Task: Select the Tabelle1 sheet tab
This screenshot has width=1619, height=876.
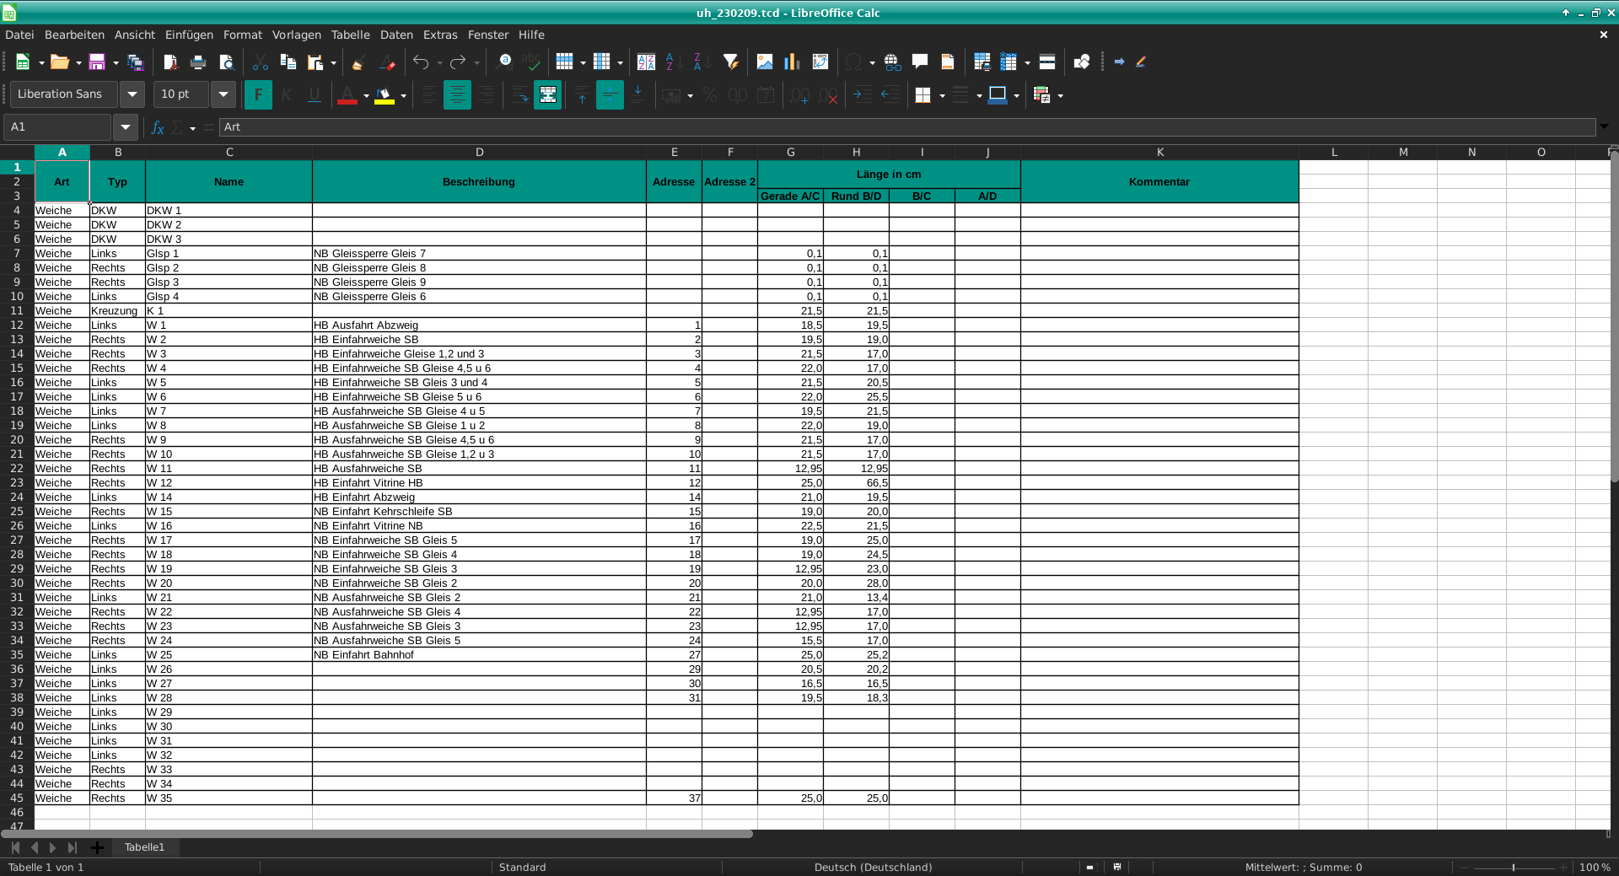Action: 144,847
